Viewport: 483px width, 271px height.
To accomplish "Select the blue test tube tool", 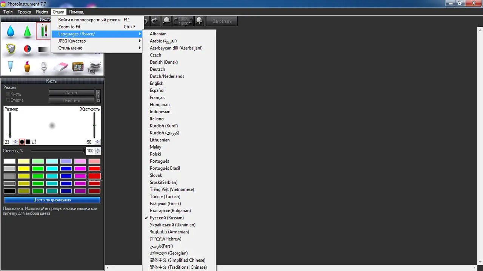I will [x=11, y=67].
